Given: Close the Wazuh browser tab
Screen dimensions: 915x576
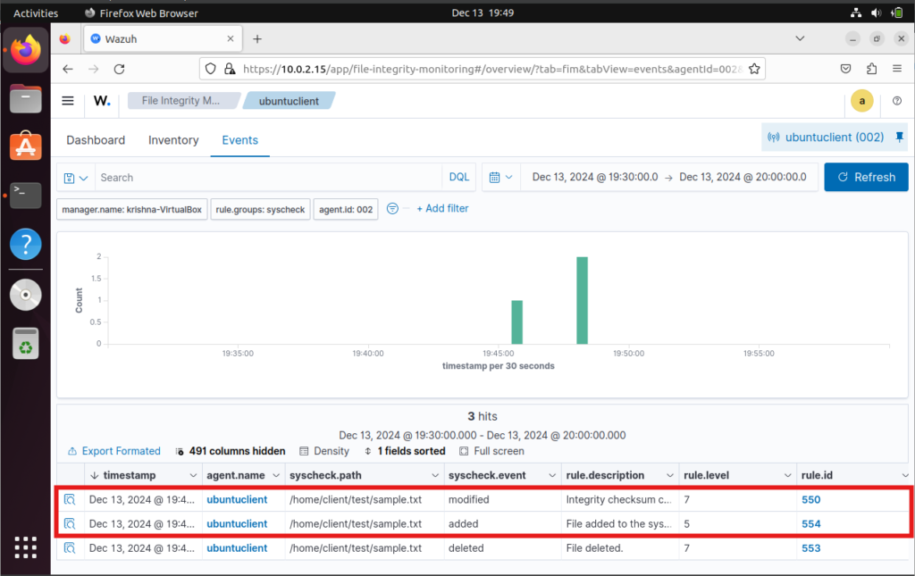Looking at the screenshot, I should coord(231,38).
